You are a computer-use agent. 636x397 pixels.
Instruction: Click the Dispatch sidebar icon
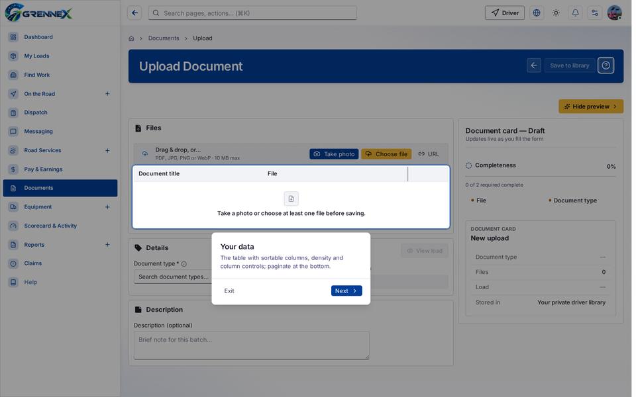pos(13,112)
